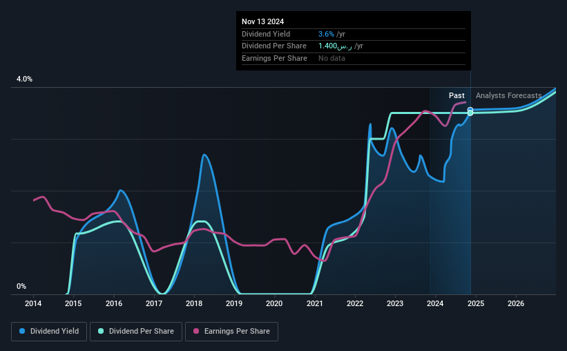
Task: Click the blue Dividend Yield legend dot
Action: point(22,331)
